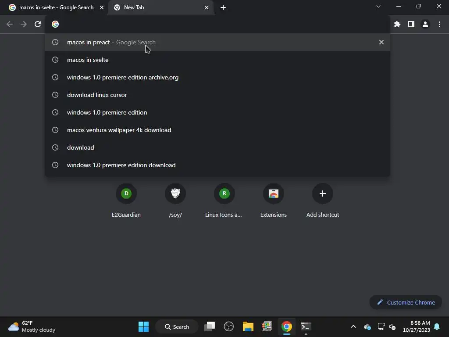The height and width of the screenshot is (337, 449).
Task: Open the Windows Start menu
Action: pos(143,326)
